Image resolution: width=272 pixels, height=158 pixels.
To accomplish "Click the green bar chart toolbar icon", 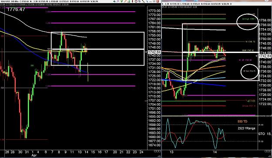I will pyautogui.click(x=129, y=1).
